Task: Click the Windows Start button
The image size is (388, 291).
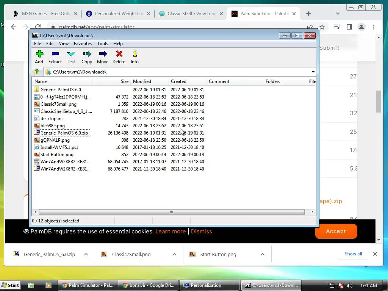Action: tap(10, 285)
